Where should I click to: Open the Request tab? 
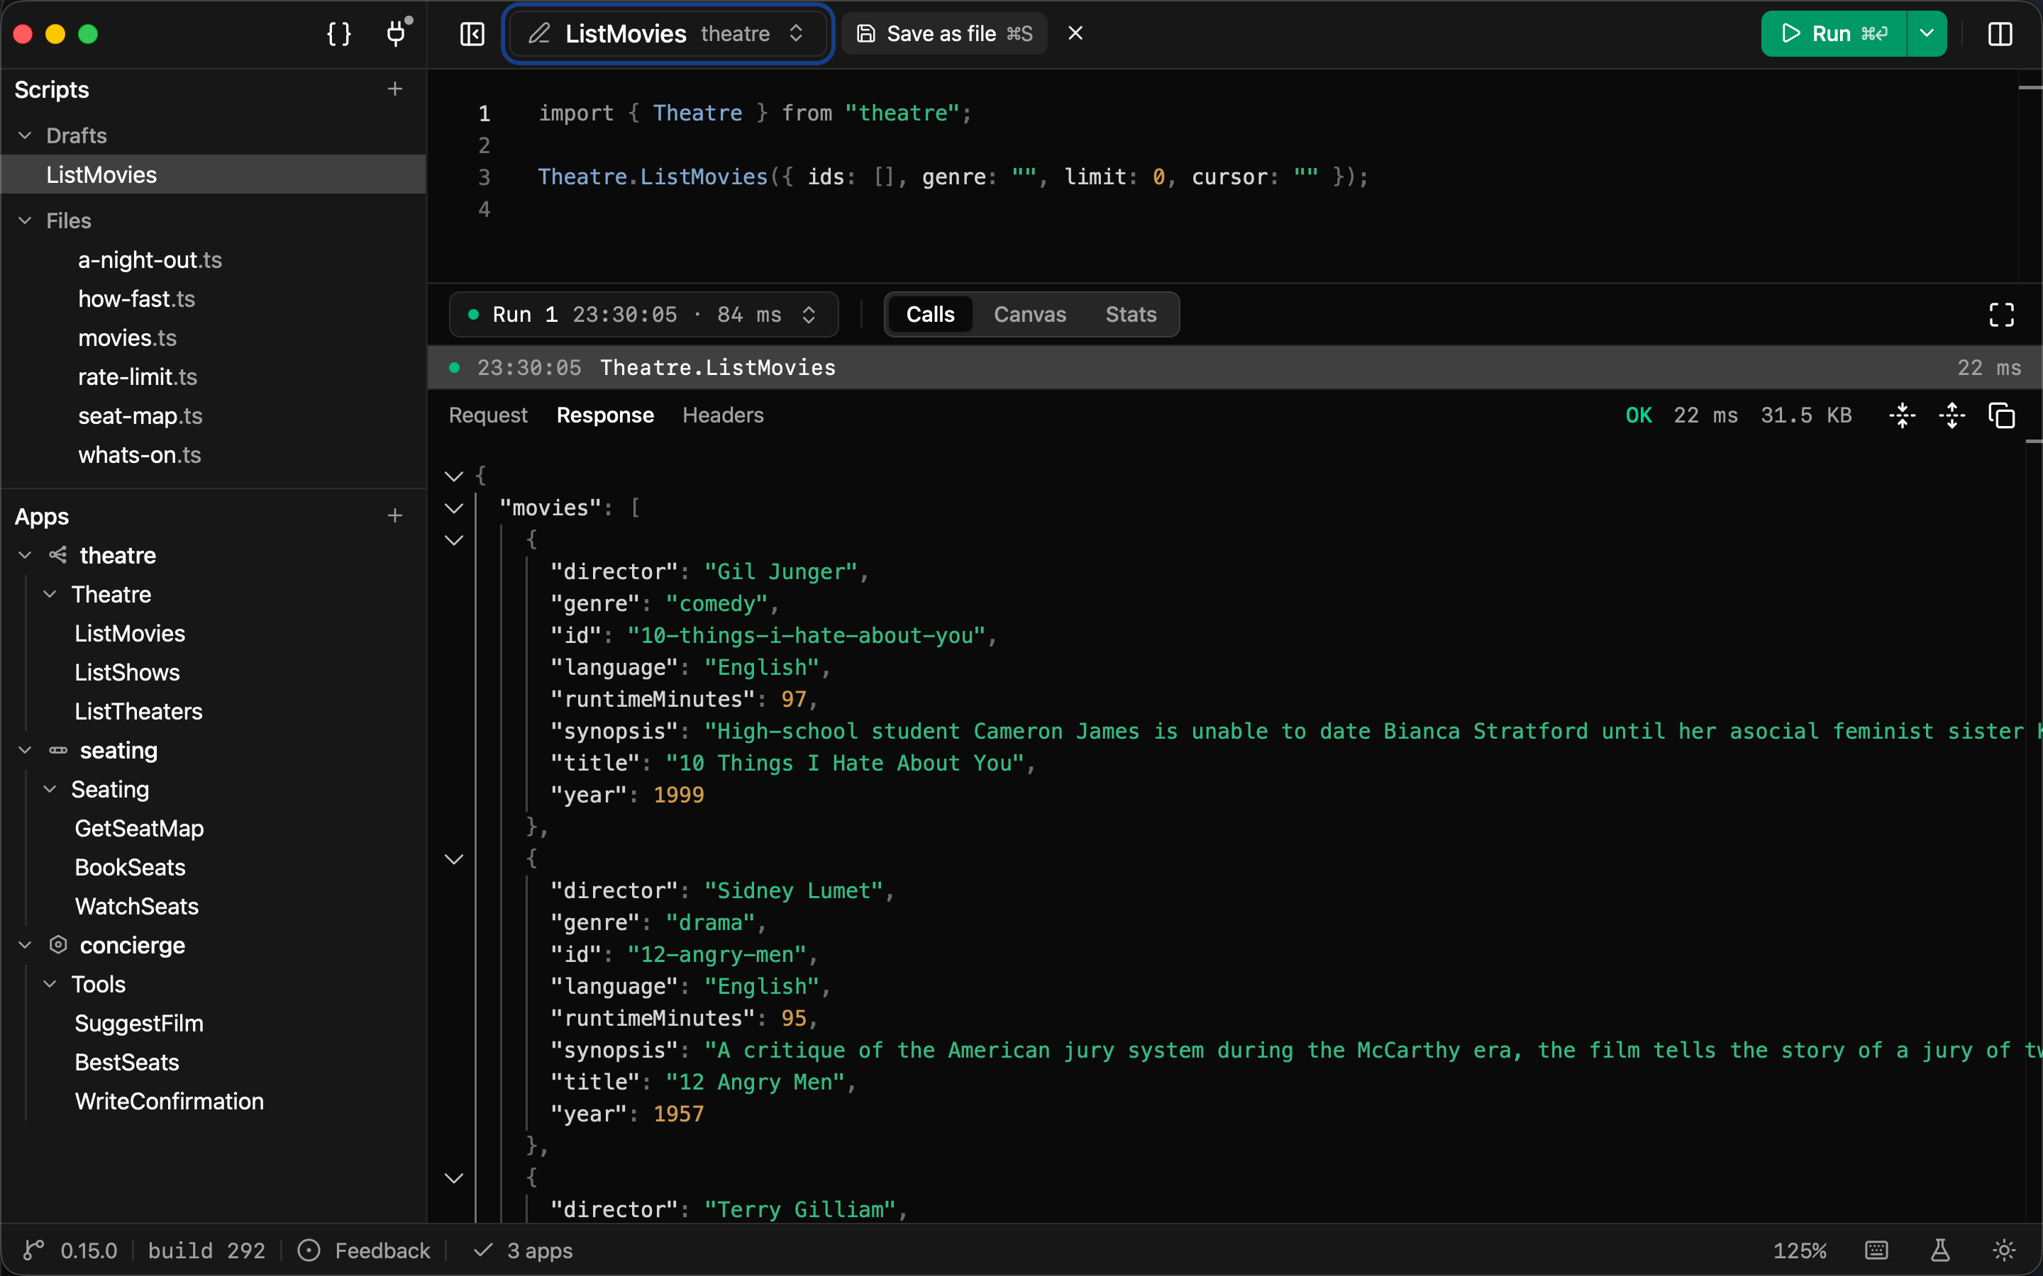(x=488, y=415)
